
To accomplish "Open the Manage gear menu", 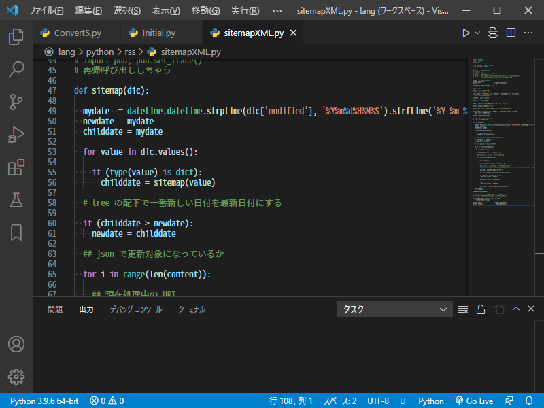I will point(16,376).
